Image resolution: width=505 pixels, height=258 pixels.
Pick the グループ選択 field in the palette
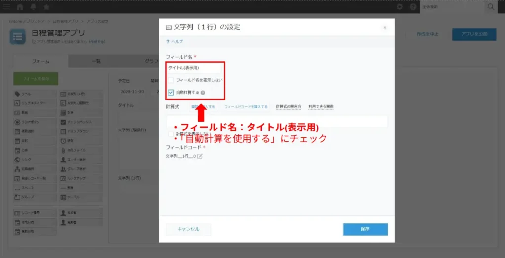tap(80, 168)
